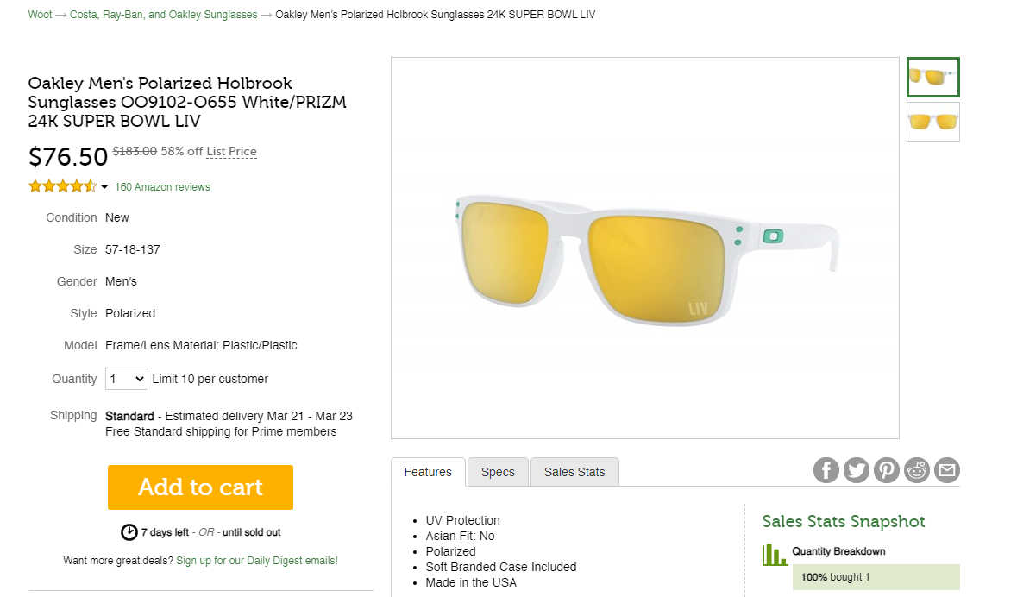Select the Features tab
Screen dimensions: 1017x597
pos(428,472)
